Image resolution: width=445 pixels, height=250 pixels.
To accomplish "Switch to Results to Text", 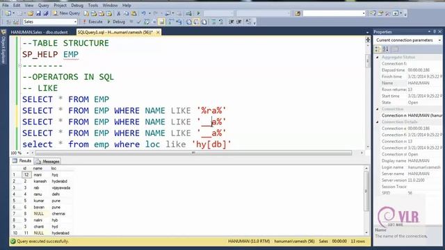I will coord(188,22).
